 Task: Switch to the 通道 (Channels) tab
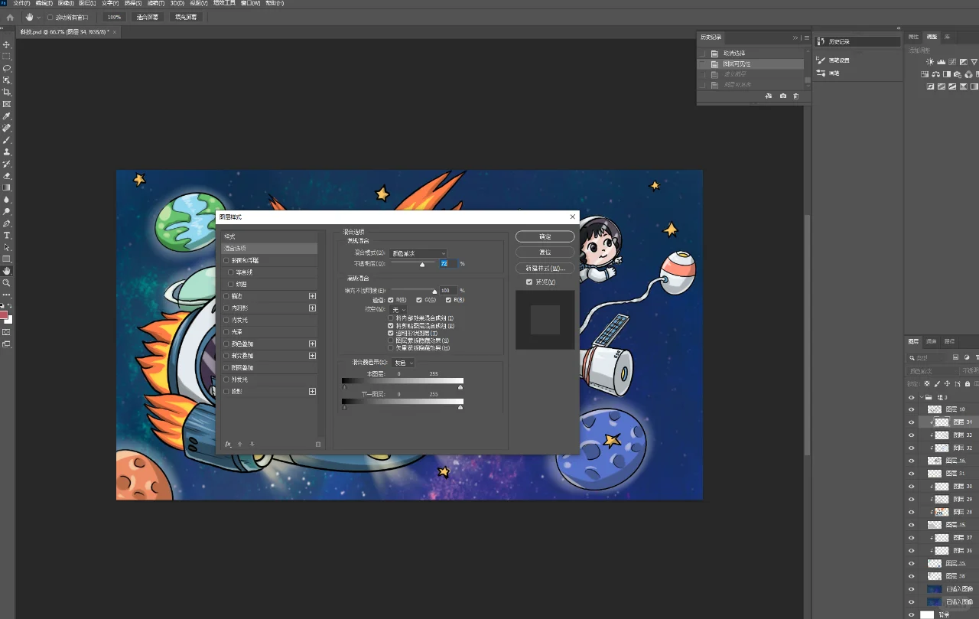(x=931, y=340)
